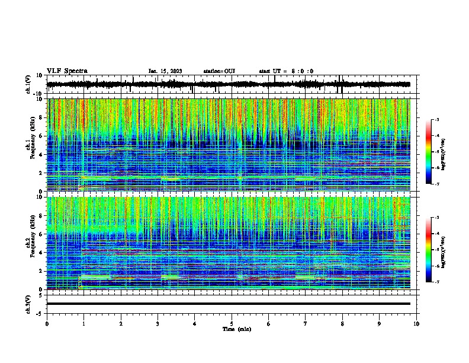Viewport: 469px width, 363px height.
Task: Click the time axis tick label 10
Action: pos(416,324)
